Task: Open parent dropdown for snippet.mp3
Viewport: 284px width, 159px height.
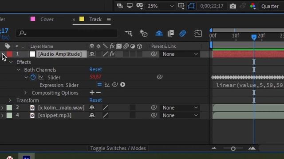Action: coord(179,115)
